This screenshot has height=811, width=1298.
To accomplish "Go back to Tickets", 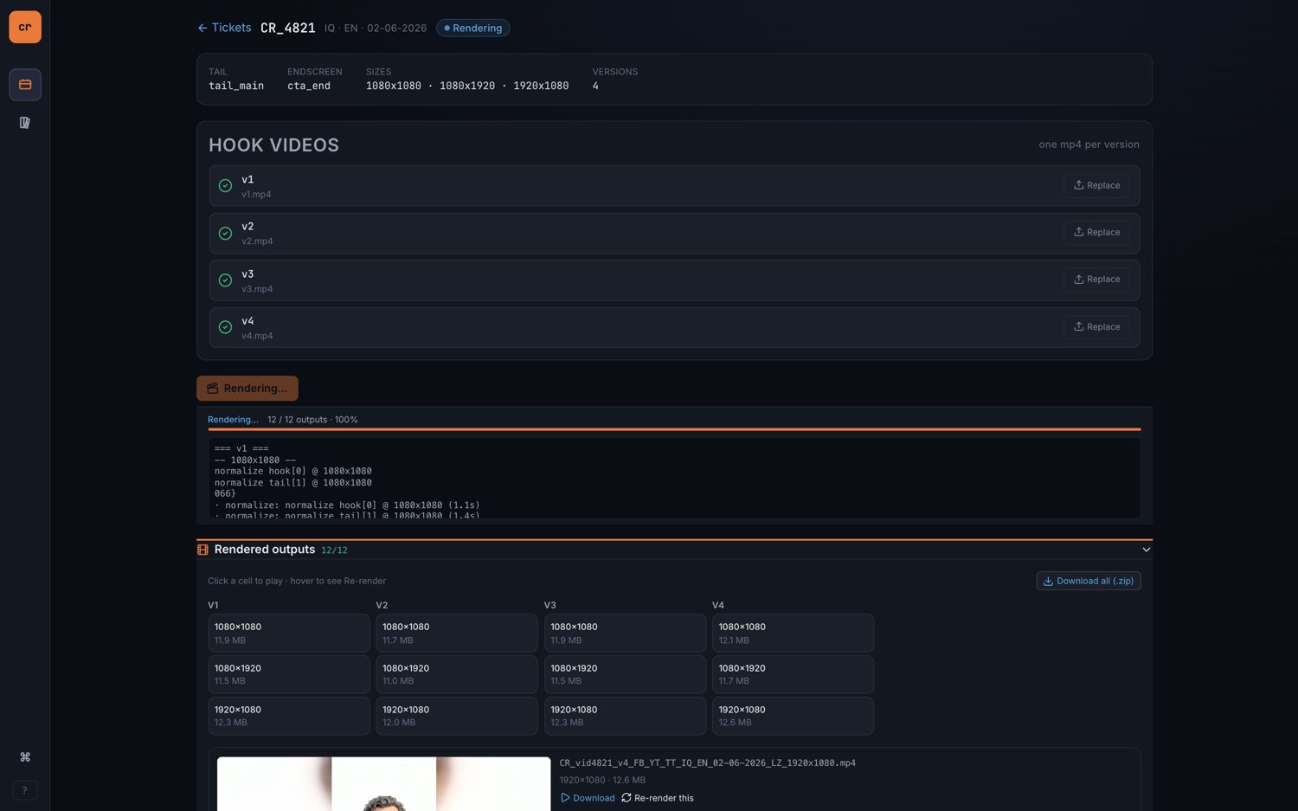I will tap(224, 28).
